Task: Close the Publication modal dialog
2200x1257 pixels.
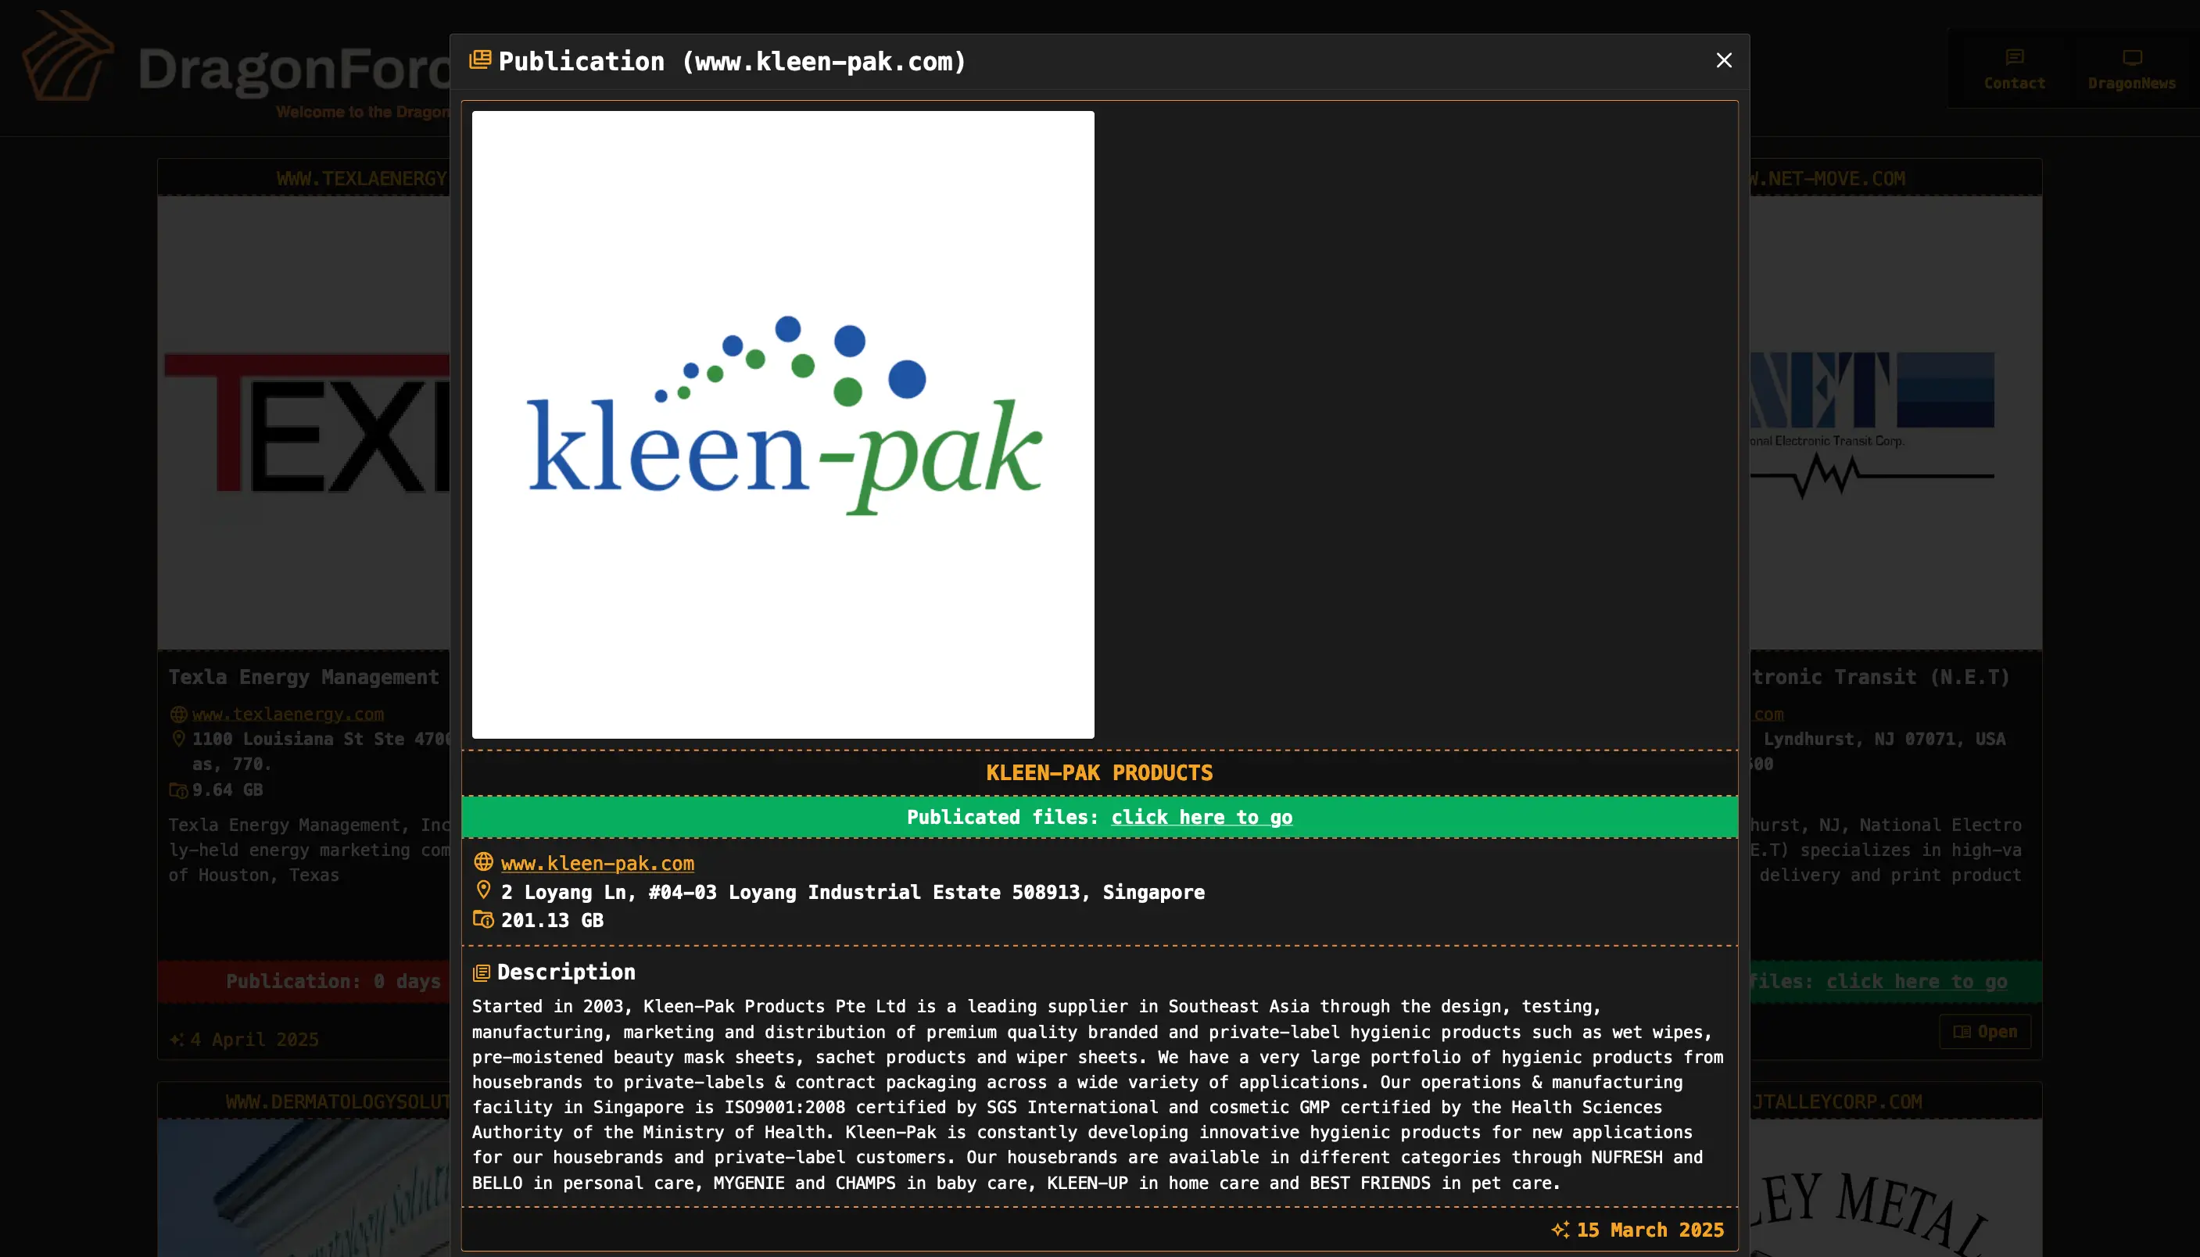Action: point(1723,60)
